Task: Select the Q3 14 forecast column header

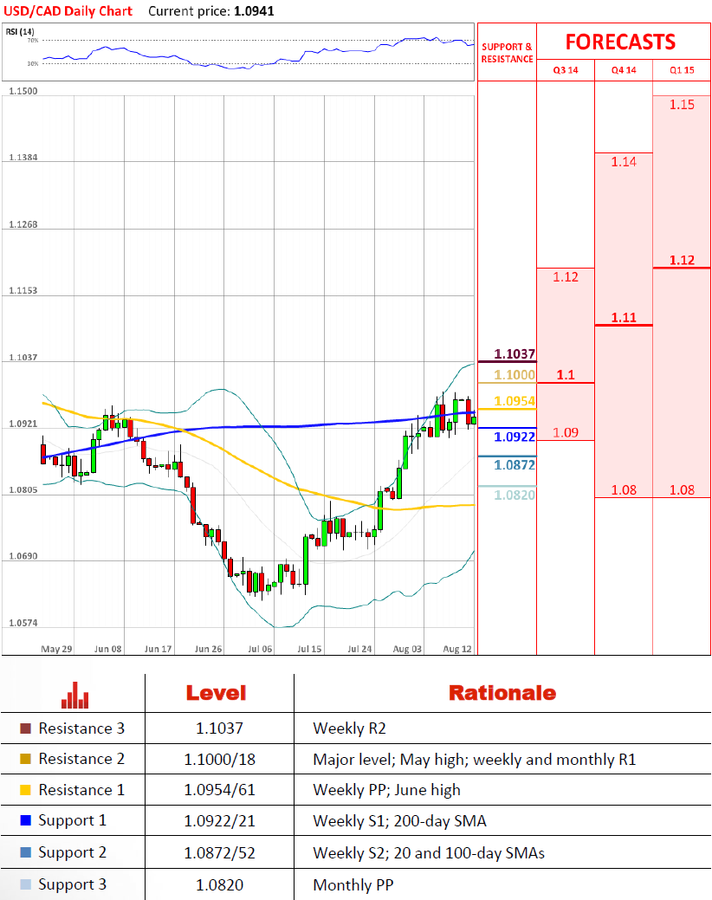Action: click(x=565, y=70)
